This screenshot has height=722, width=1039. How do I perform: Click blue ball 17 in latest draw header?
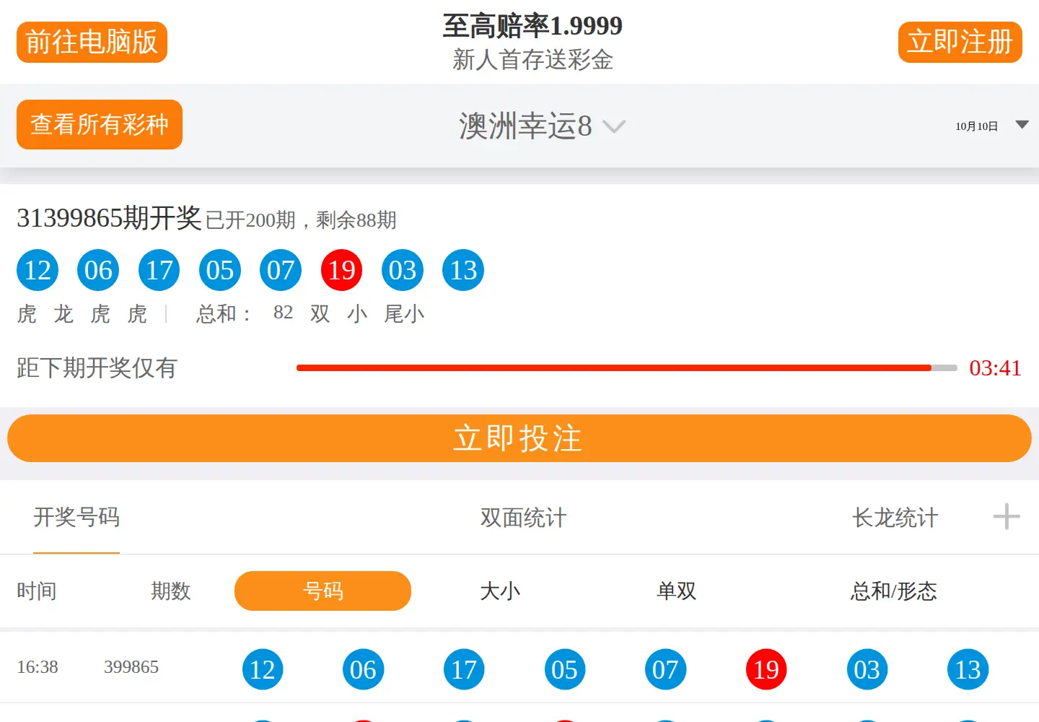(x=159, y=270)
